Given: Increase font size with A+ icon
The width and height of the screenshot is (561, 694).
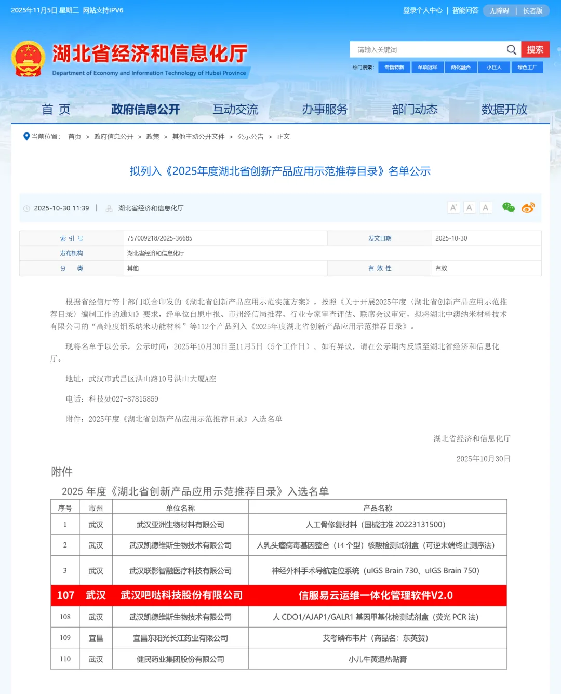Looking at the screenshot, I should [453, 208].
